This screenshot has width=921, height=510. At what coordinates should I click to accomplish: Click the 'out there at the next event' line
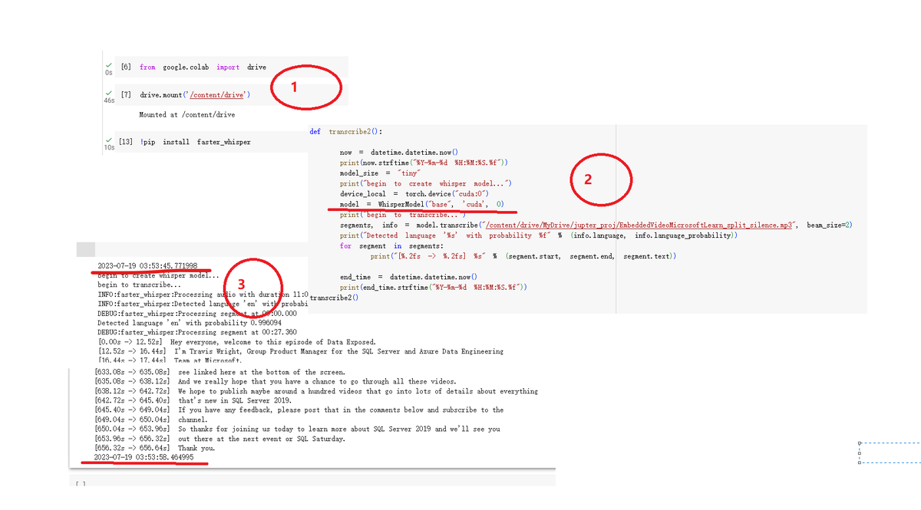220,439
